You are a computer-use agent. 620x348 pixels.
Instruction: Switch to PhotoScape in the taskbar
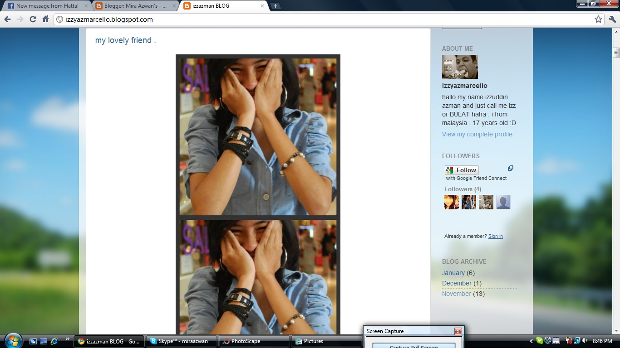pos(254,341)
